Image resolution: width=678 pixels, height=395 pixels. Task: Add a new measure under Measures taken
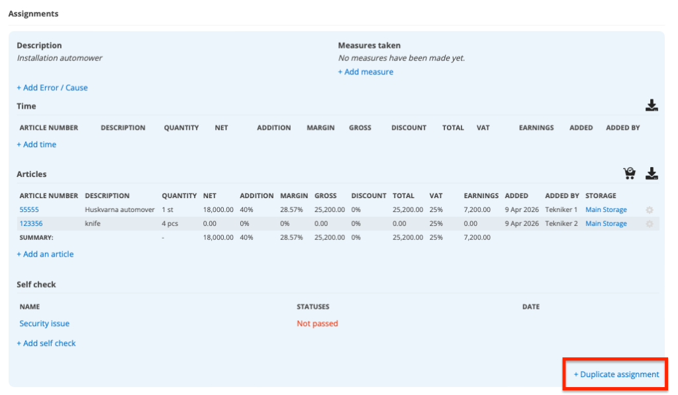click(365, 72)
